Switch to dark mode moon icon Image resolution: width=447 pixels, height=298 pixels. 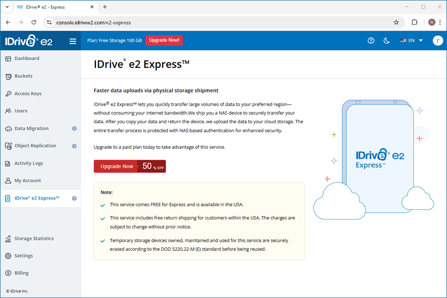[x=386, y=41]
